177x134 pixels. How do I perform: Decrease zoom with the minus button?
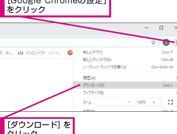pyautogui.click(x=129, y=102)
